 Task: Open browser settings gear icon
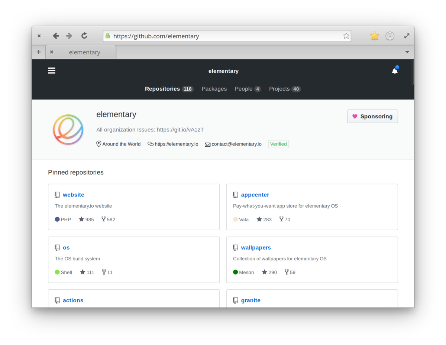[x=390, y=36]
